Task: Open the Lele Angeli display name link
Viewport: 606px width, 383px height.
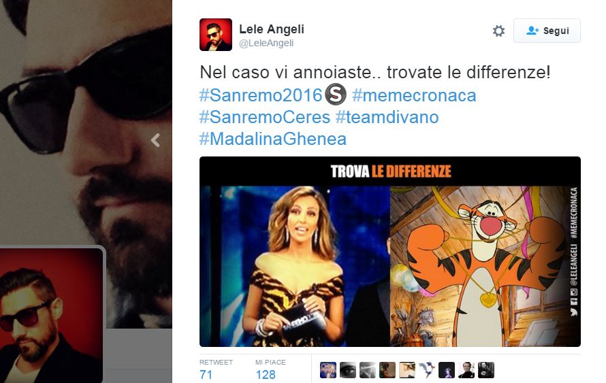Action: 272,29
